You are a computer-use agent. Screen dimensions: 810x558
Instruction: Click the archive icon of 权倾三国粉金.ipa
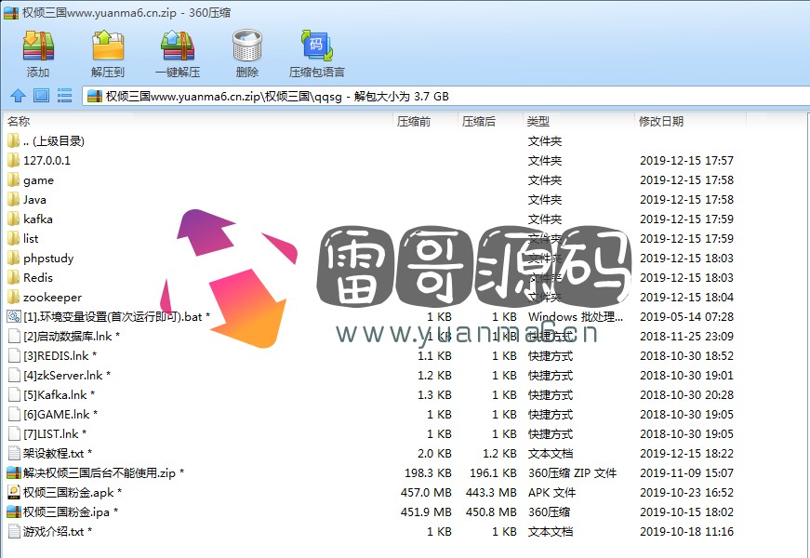click(x=14, y=512)
